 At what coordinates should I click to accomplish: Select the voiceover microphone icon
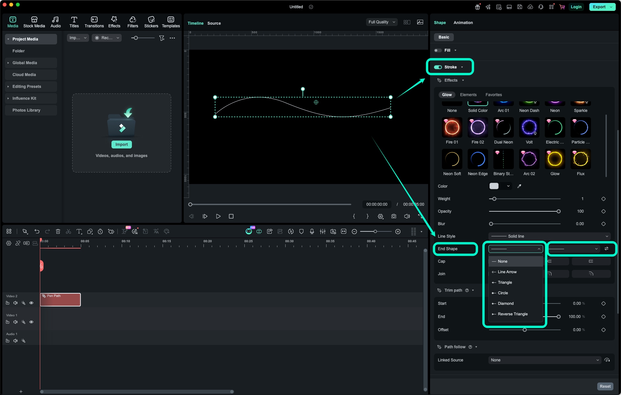[312, 231]
